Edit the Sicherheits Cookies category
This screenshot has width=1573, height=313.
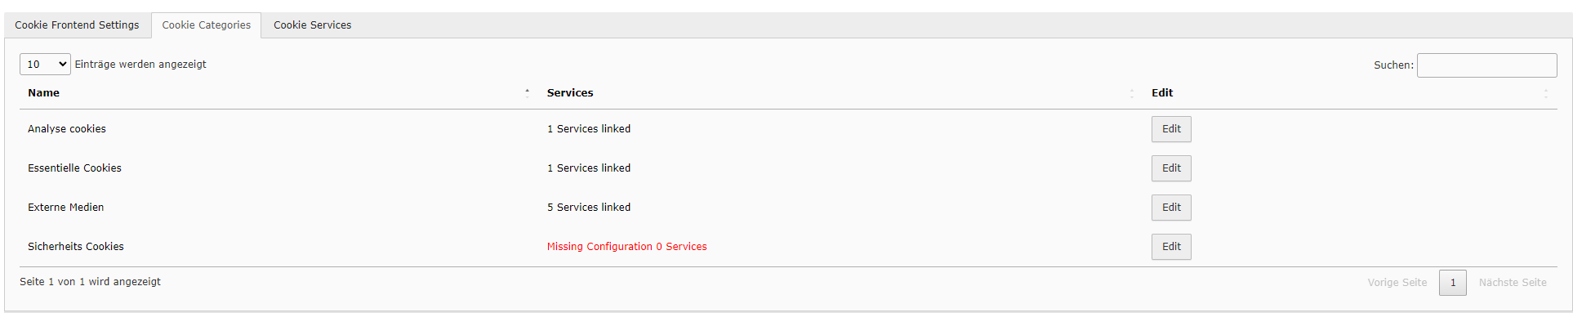pyautogui.click(x=1171, y=247)
